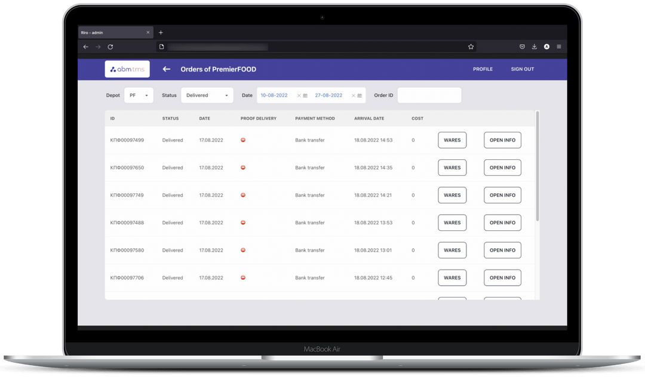Open info for order КПФ00097488

click(502, 223)
